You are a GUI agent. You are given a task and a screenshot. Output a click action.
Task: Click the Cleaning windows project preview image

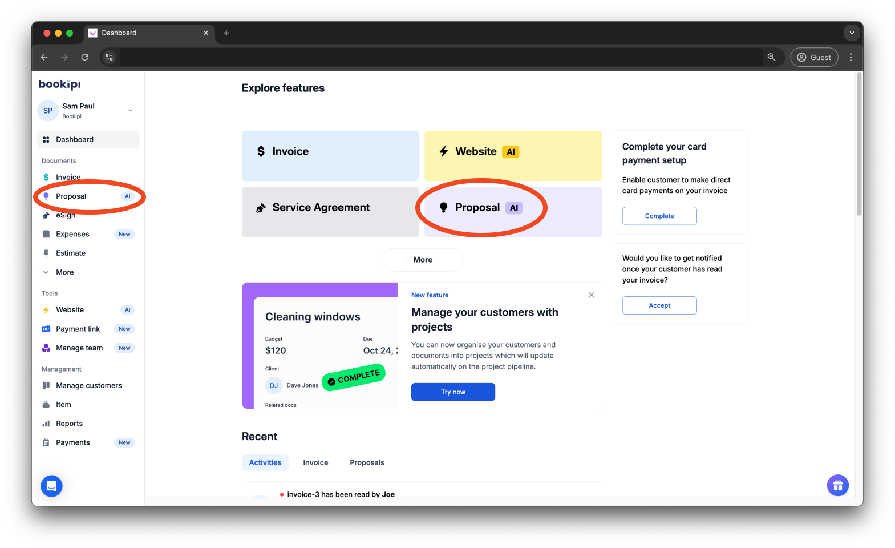(320, 346)
